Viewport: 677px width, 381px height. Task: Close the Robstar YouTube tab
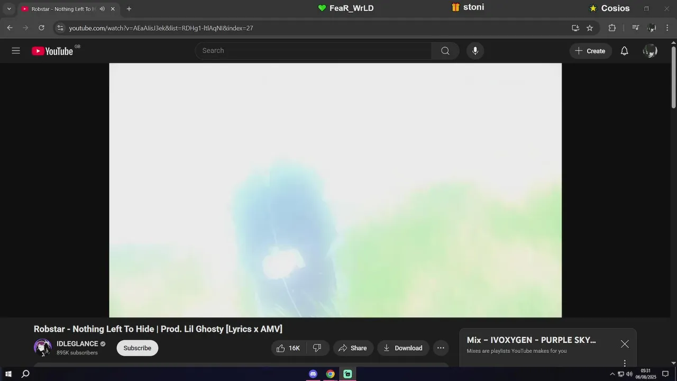click(x=113, y=9)
